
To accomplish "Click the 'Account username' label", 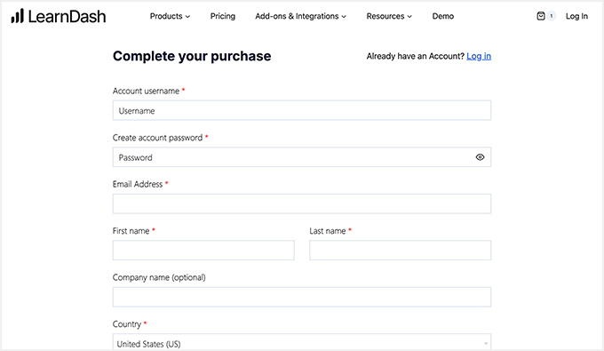I will tap(146, 91).
